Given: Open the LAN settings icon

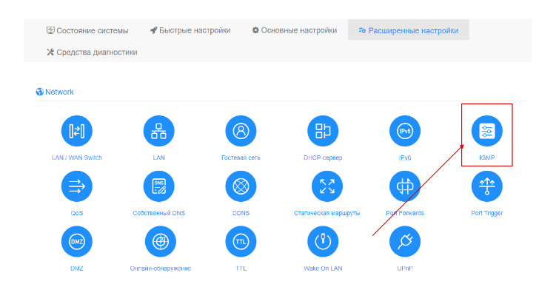Looking at the screenshot, I should pos(158,131).
